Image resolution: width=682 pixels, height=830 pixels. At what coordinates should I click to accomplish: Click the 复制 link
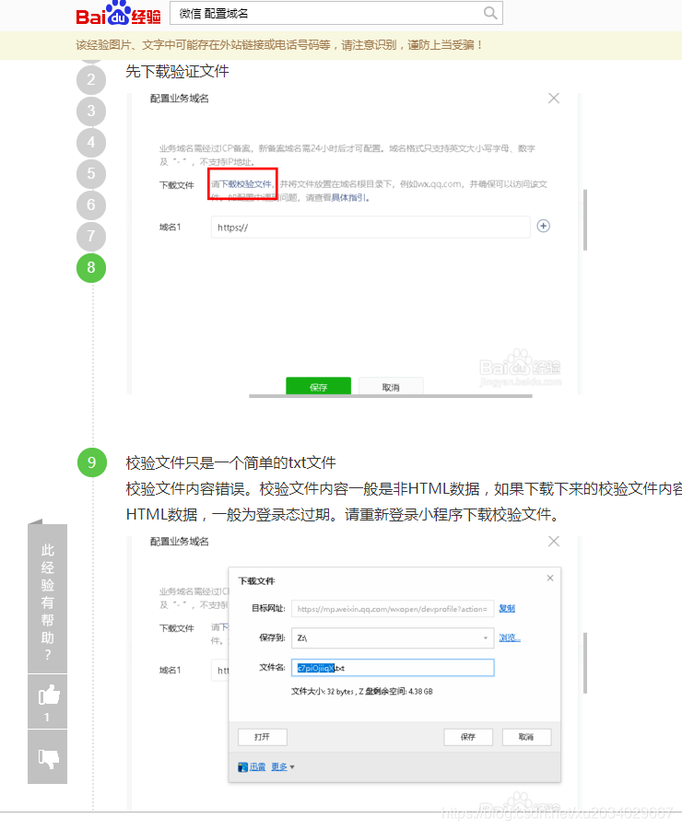[507, 609]
